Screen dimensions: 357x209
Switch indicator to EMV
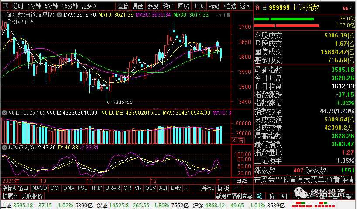[x=176, y=188]
